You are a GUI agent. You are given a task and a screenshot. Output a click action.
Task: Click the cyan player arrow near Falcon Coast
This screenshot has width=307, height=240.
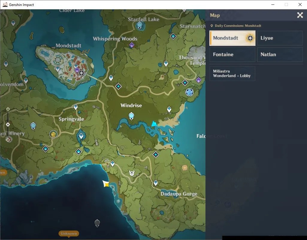tap(154, 124)
